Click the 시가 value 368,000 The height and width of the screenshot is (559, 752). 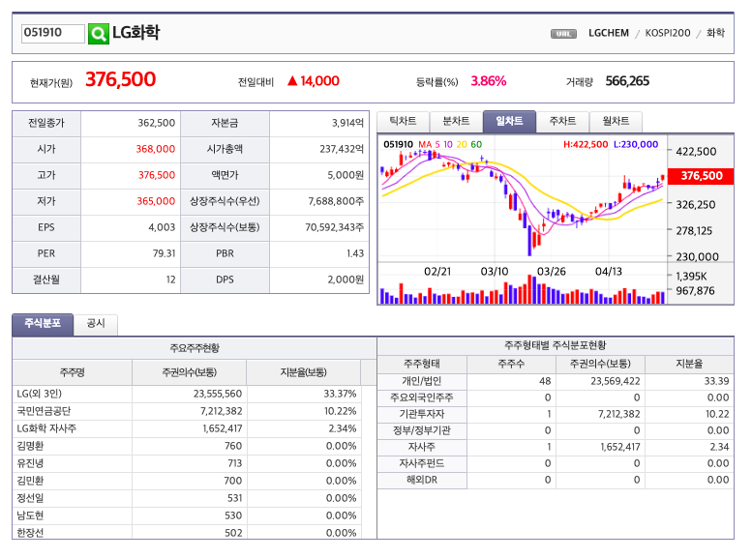(x=156, y=149)
